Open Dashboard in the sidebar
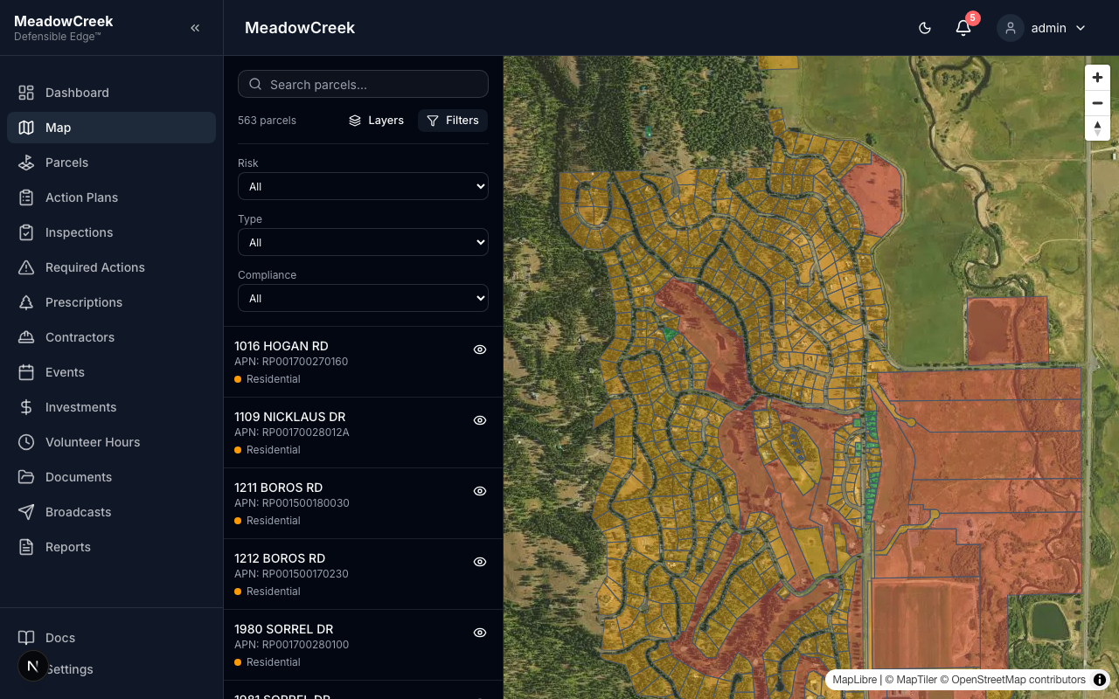The width and height of the screenshot is (1119, 699). pyautogui.click(x=111, y=93)
